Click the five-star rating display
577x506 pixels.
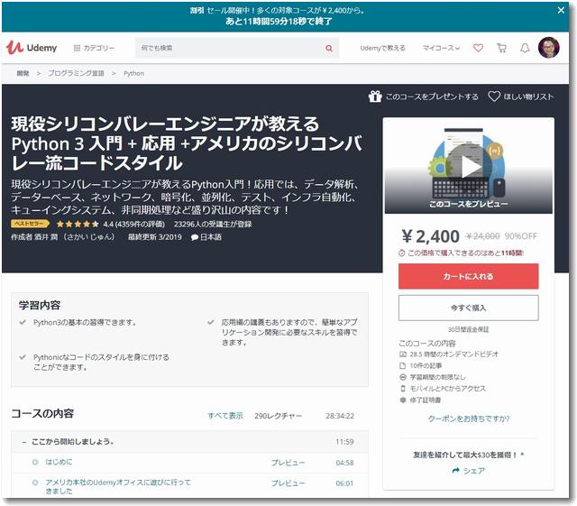tap(78, 224)
